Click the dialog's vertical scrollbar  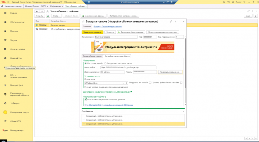click(185, 63)
